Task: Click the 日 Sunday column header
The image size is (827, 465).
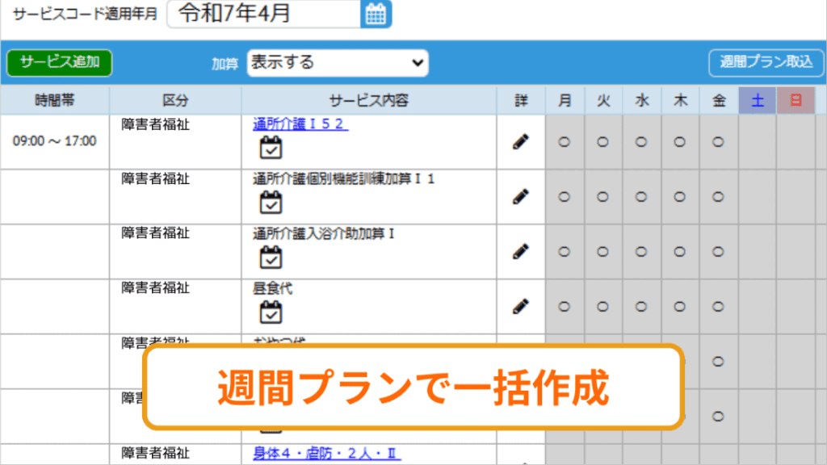Action: (x=796, y=100)
